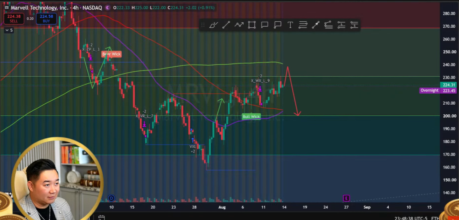Image resolution: width=459 pixels, height=220 pixels.
Task: Click the VXL +2 signal label
Action: [193, 149]
